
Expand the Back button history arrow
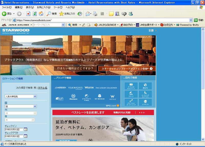14,14
